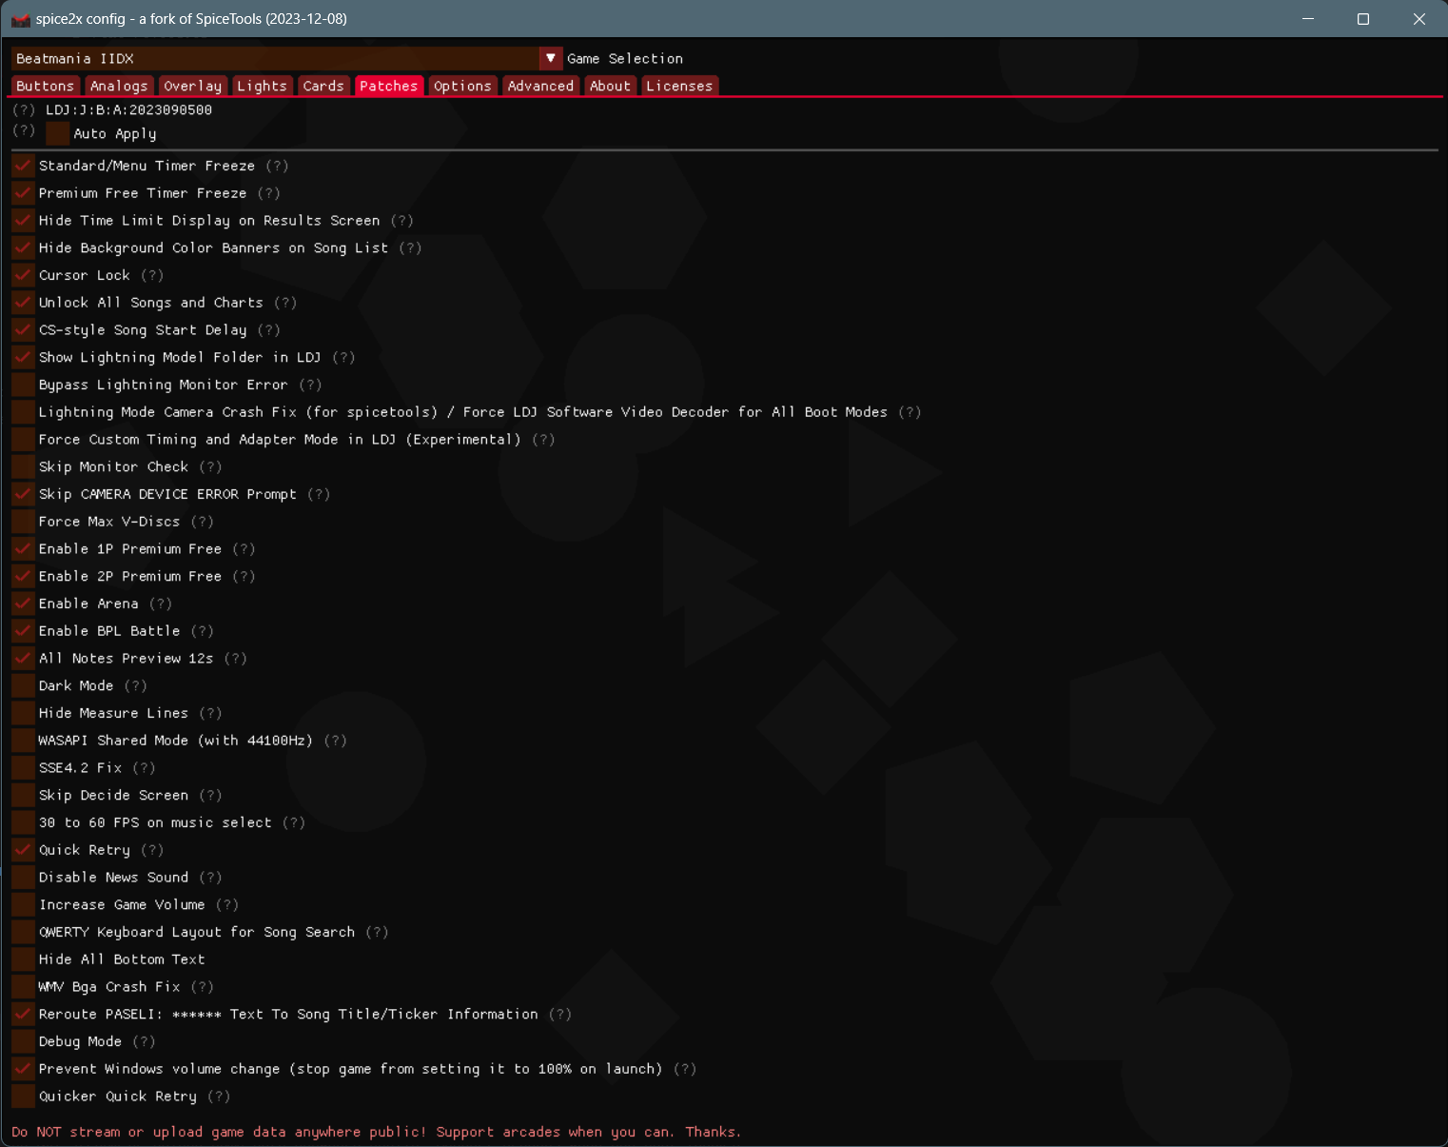1448x1147 pixels.
Task: Enable Bypass Lightning Monitor Error
Action: 23,385
